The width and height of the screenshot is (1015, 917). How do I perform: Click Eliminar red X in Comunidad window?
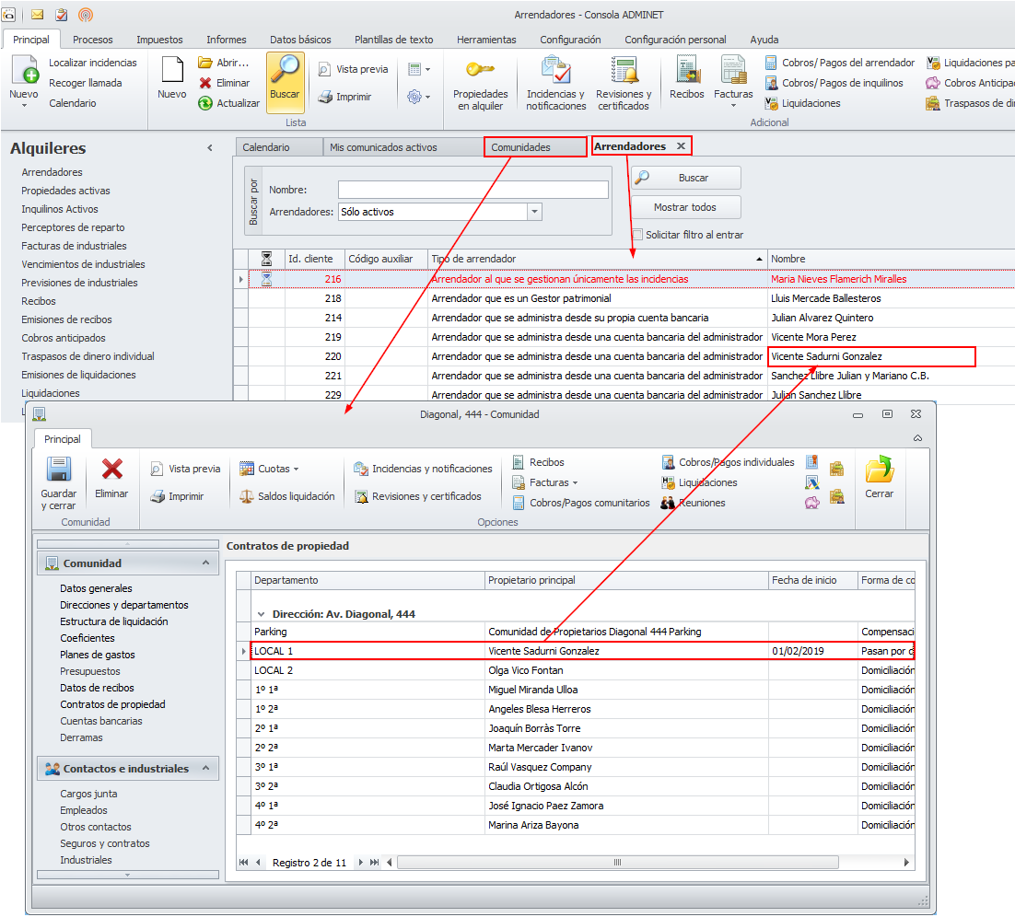[112, 470]
